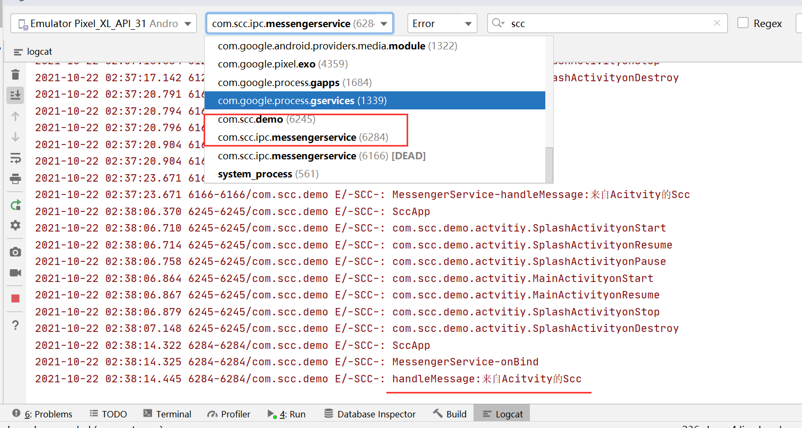
Task: Select com.google.pixel.exo (4359) process
Action: (x=375, y=64)
